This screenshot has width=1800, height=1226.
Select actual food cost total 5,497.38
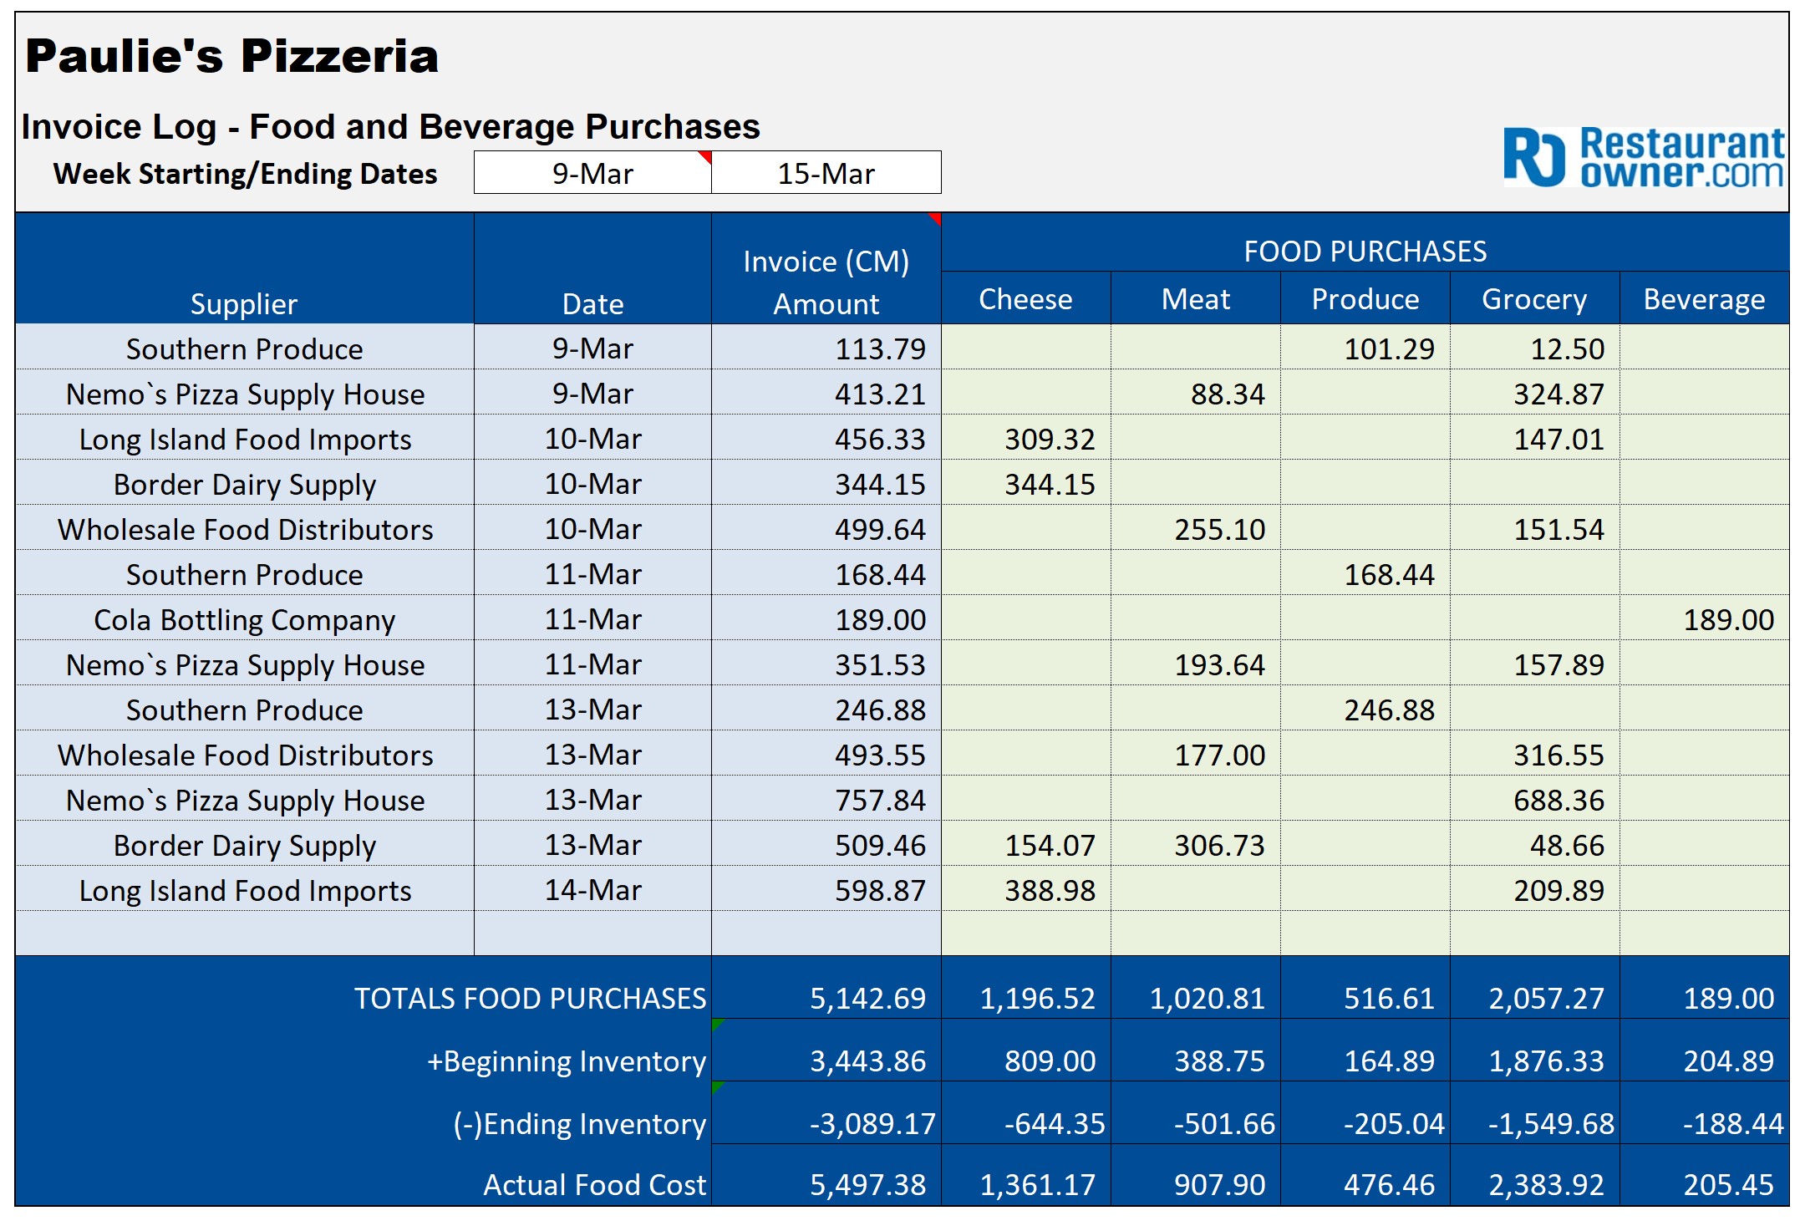click(x=826, y=1175)
